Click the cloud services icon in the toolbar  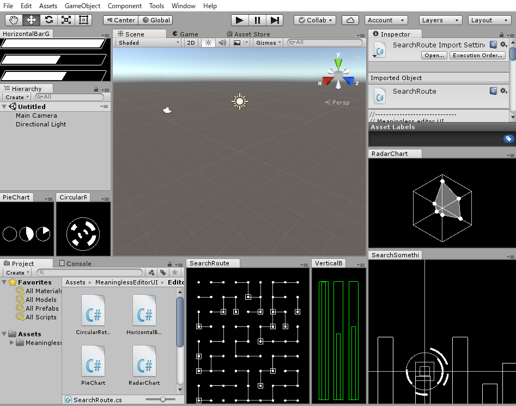[350, 20]
